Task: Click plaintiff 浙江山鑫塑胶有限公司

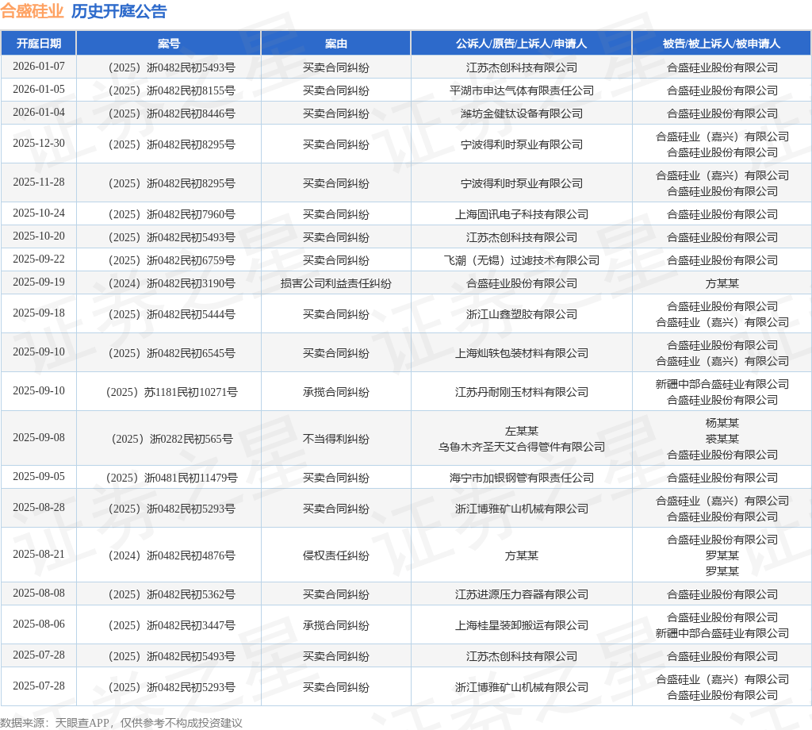Action: [x=522, y=314]
